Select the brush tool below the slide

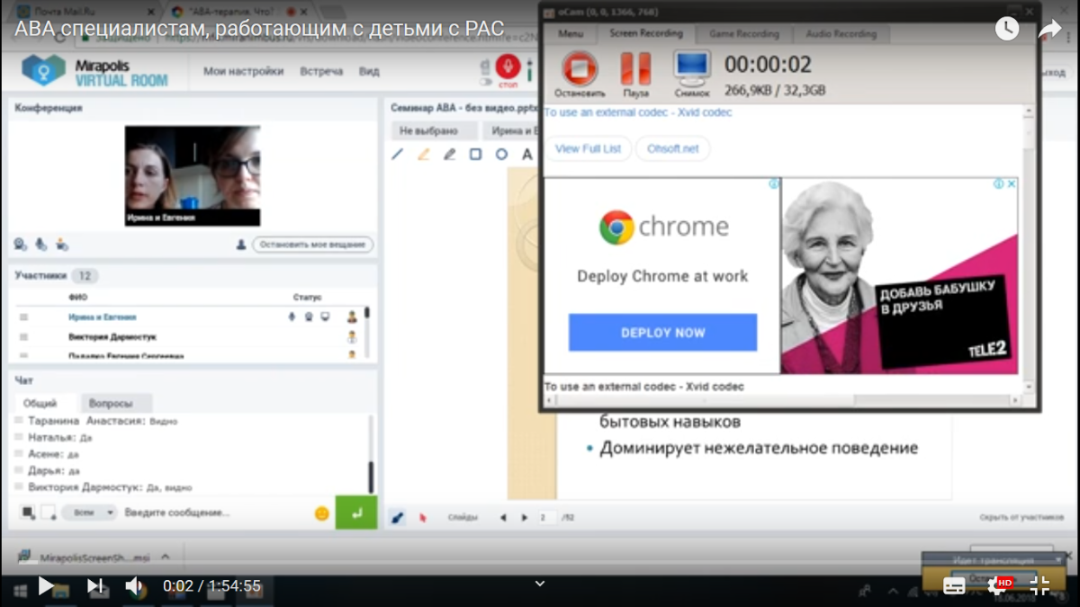click(398, 518)
